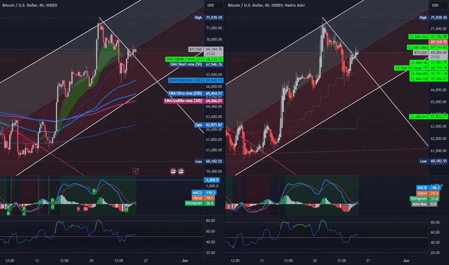Open USD currency selector on Heikin Ashi chart
The width and height of the screenshot is (449, 265).
click(438, 5)
